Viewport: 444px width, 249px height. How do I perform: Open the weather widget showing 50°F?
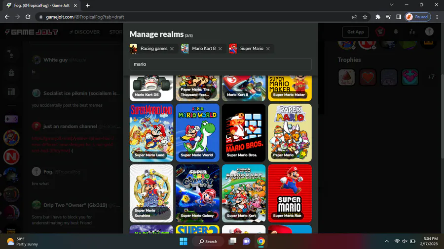pos(23,242)
